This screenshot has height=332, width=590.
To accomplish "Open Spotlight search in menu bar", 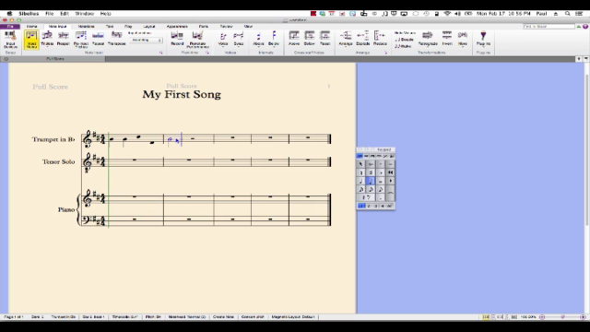I will point(568,14).
